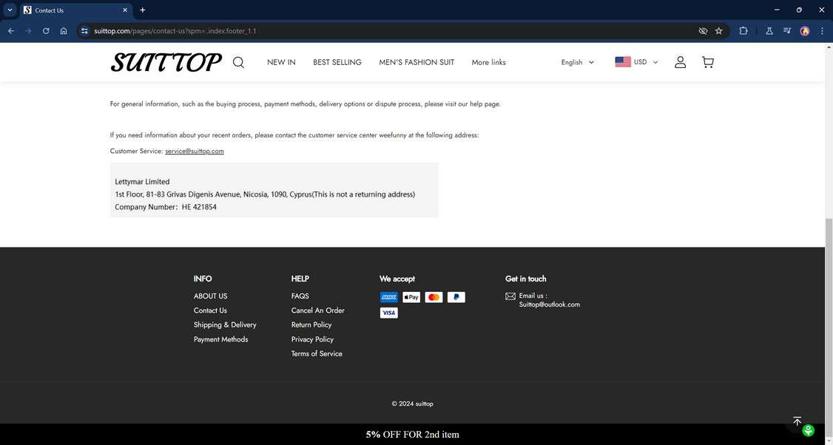This screenshot has width=833, height=445.
Task: Click the back-to-top arrow button
Action: (x=797, y=421)
